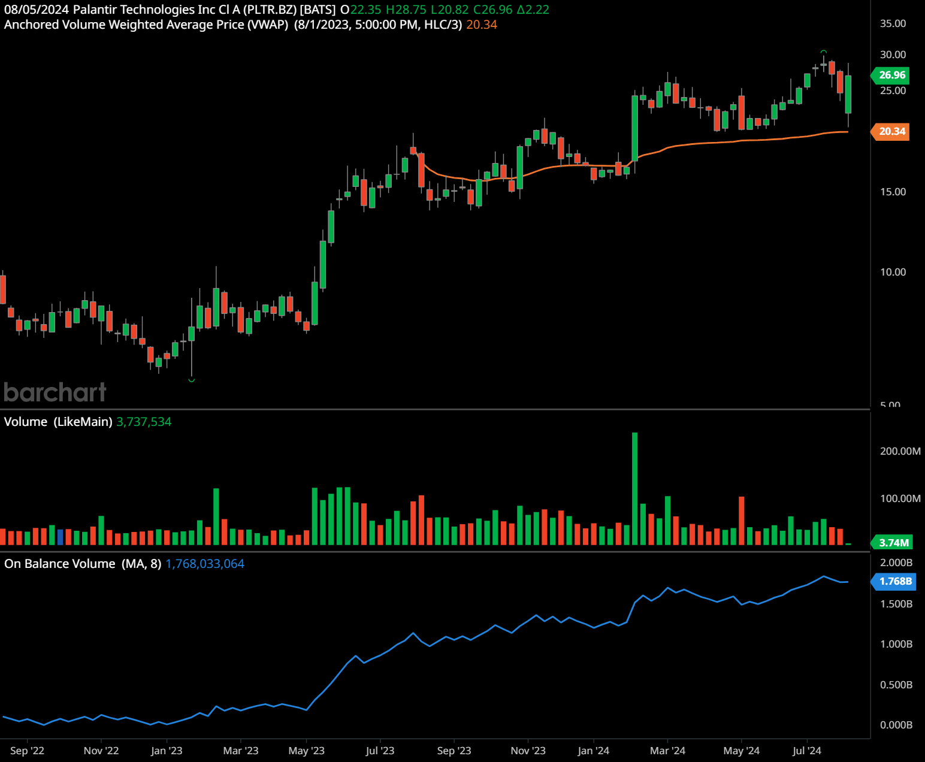Click the single blue volume bar
The height and width of the screenshot is (762, 925).
coord(60,537)
